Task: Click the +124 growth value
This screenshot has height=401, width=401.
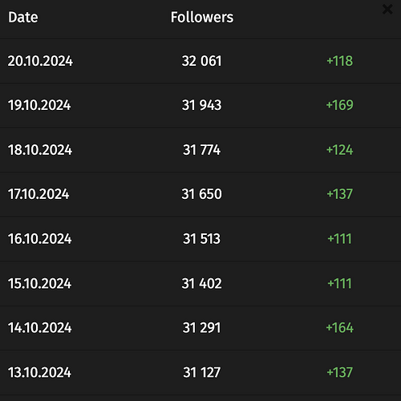Action: coord(340,150)
